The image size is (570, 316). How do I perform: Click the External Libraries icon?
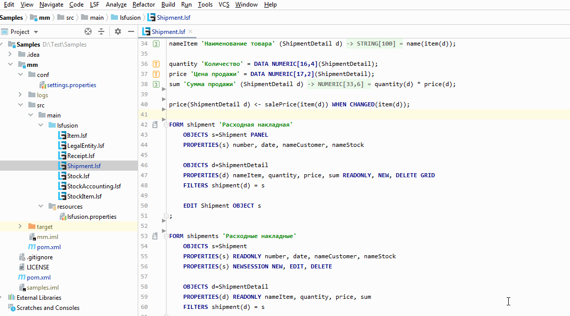pos(12,297)
